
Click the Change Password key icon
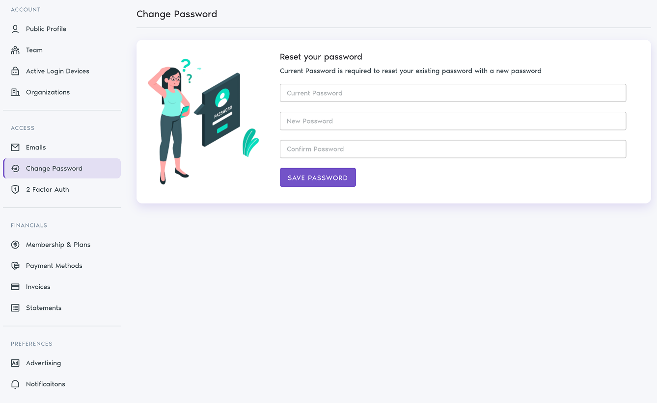pyautogui.click(x=15, y=168)
